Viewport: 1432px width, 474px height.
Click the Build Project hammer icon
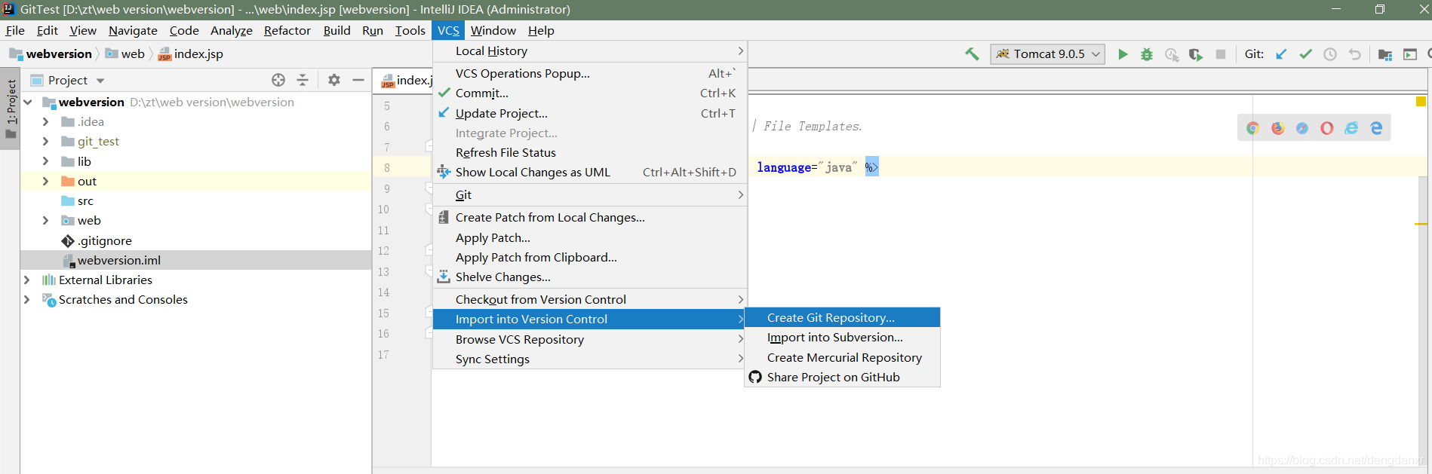[x=972, y=54]
